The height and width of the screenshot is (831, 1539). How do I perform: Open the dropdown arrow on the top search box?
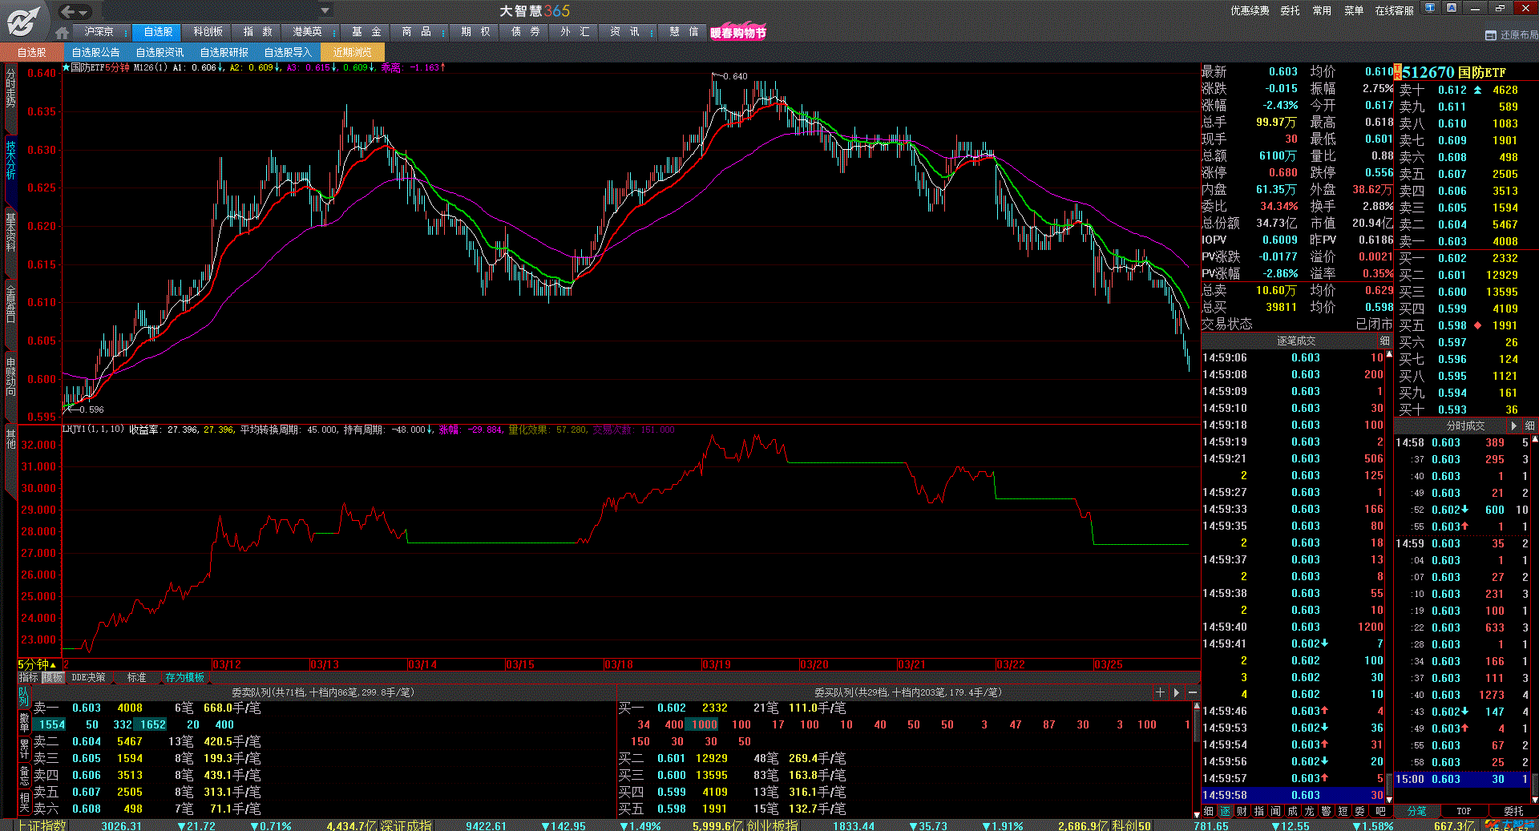pyautogui.click(x=325, y=11)
